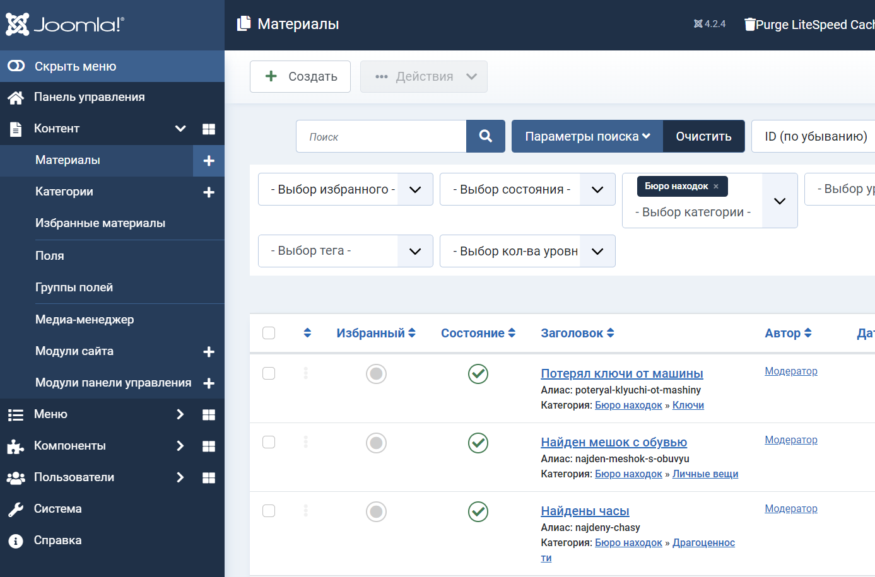Viewport: 875px width, 577px height.
Task: Click the magnifier search button
Action: (485, 136)
